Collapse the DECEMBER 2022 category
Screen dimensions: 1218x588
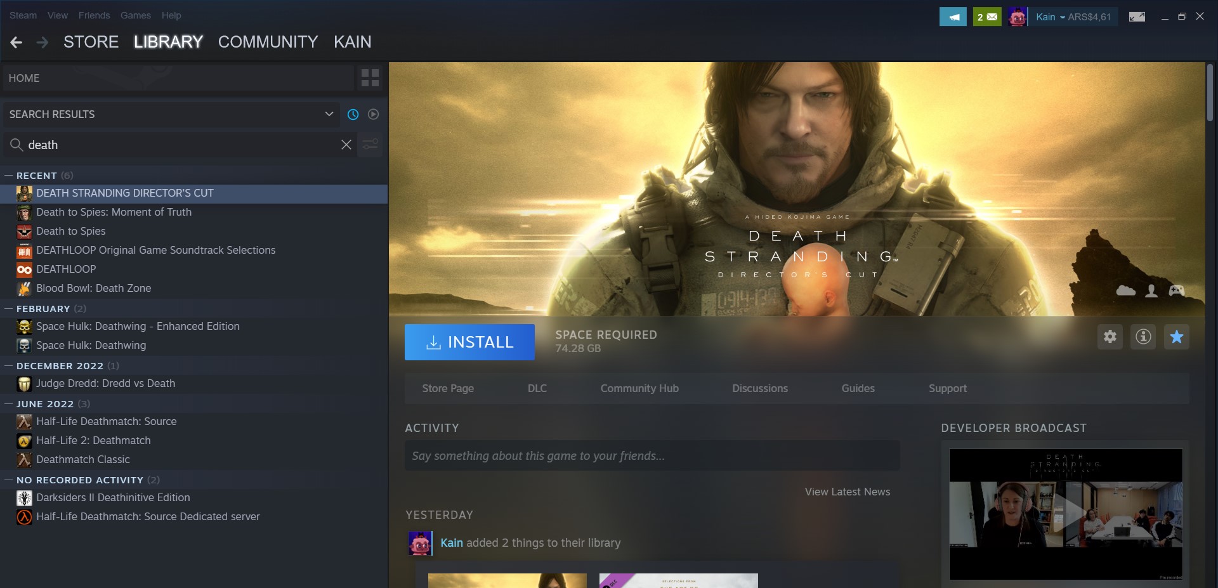coord(9,365)
